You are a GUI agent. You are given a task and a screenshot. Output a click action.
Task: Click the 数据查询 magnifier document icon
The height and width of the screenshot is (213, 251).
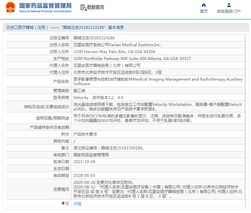coord(83,7)
